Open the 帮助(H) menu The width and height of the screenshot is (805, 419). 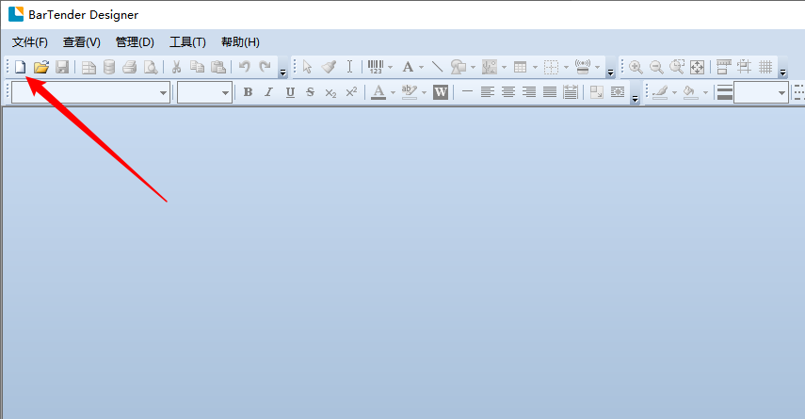click(x=240, y=42)
